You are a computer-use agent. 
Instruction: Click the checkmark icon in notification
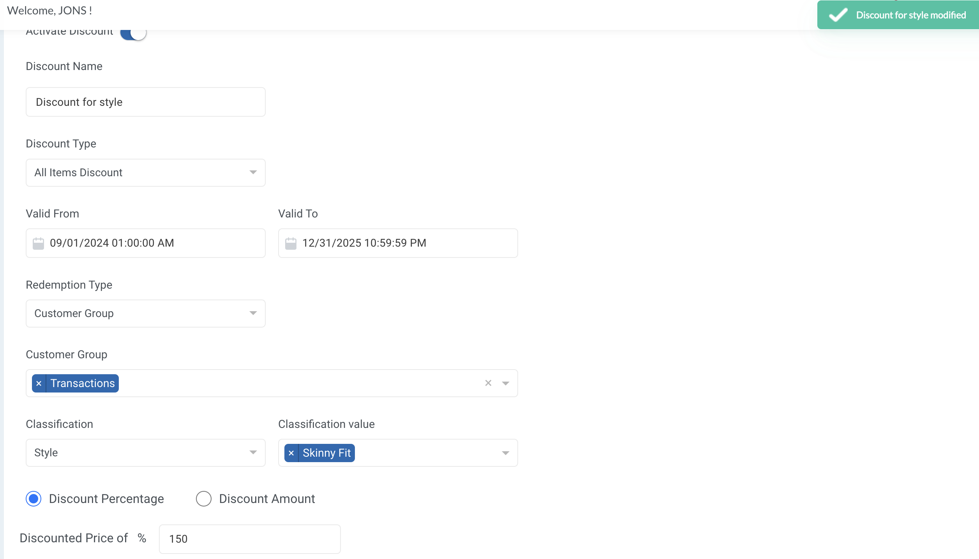[838, 15]
